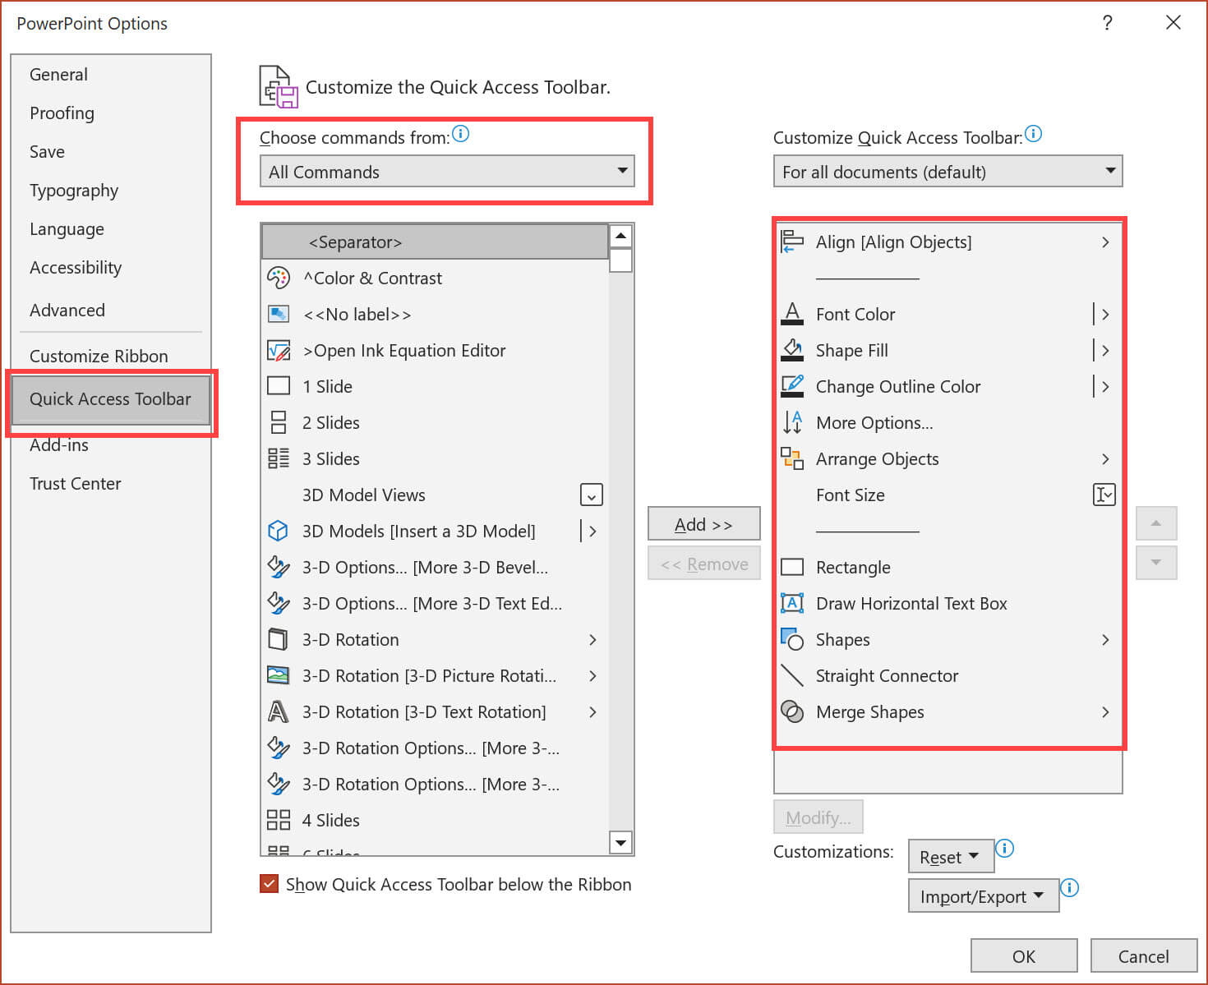Click the 3-D Options More 3-D Bevel icon
This screenshot has width=1208, height=985.
tap(279, 567)
